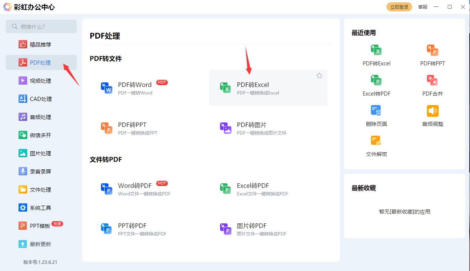470x271 pixels.
Task: Click the 精品推荐 thumbs-up icon in sidebar
Action: [23, 45]
